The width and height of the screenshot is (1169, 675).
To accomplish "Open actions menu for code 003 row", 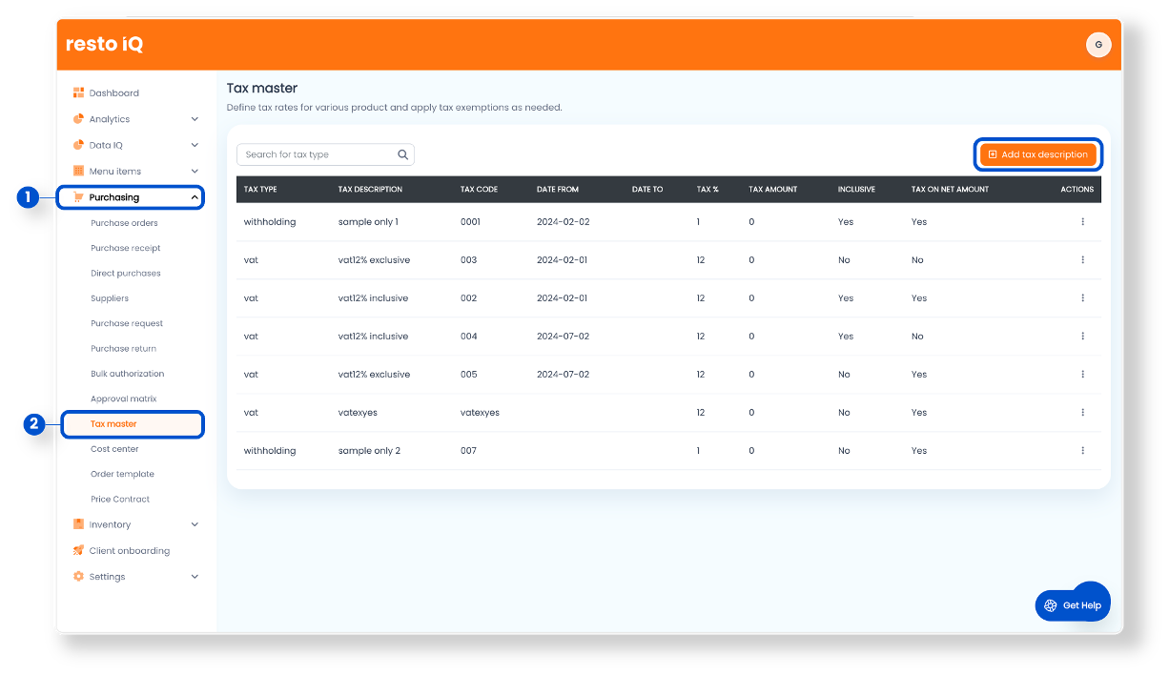I will (1082, 260).
